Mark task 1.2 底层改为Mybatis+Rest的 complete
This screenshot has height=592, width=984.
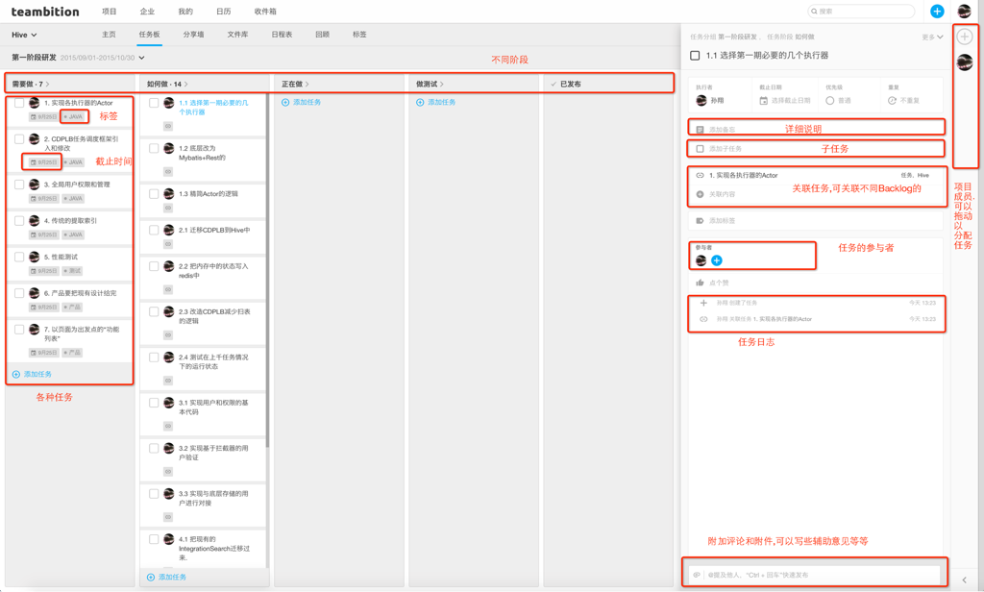click(x=154, y=149)
